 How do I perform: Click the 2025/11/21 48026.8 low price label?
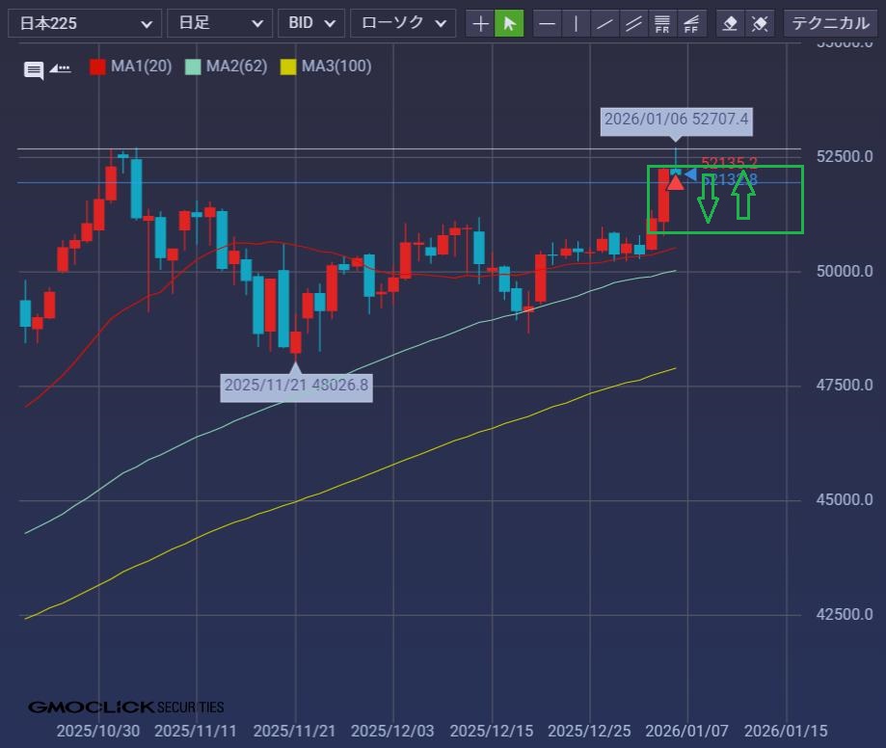tap(296, 386)
